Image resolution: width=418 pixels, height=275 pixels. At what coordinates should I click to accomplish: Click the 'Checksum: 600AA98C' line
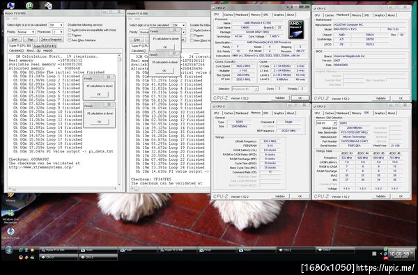click(x=29, y=159)
